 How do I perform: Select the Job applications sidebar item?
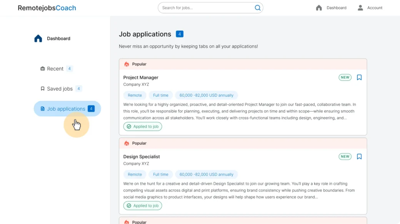[x=66, y=109]
